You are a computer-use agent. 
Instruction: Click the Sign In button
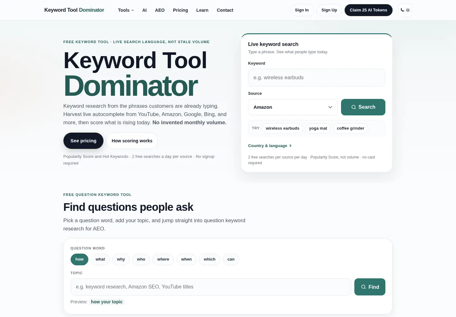(302, 10)
